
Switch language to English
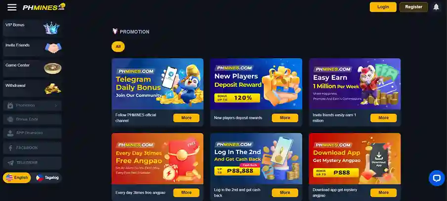pos(17,178)
